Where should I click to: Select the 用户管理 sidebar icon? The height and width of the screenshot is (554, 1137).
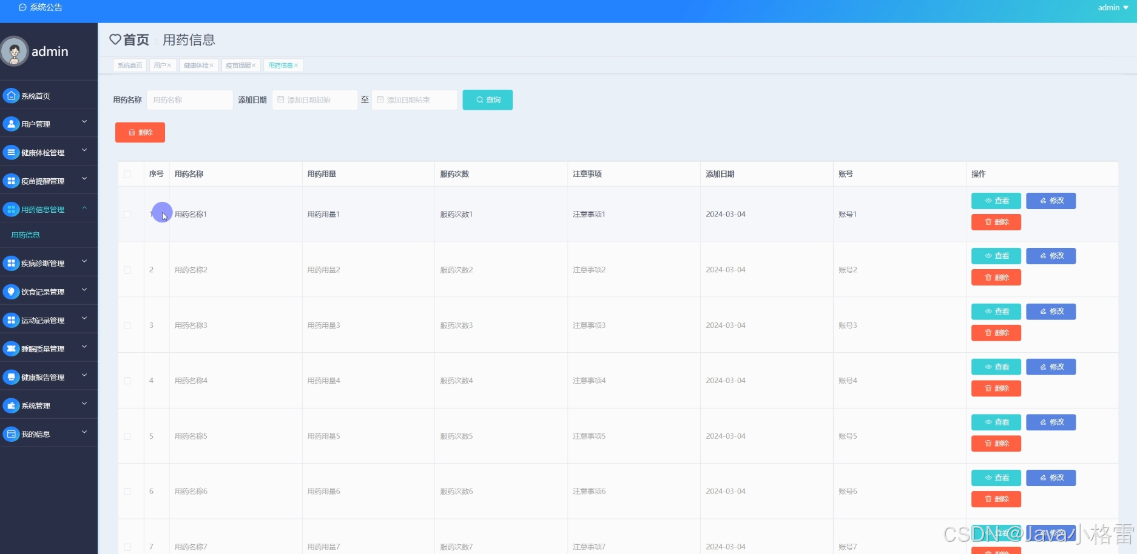(10, 124)
